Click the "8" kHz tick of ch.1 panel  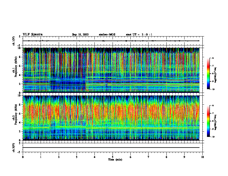(20, 57)
